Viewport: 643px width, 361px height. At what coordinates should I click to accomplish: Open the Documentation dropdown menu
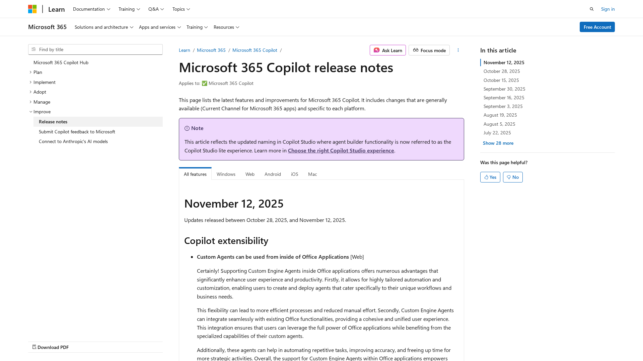click(x=91, y=9)
